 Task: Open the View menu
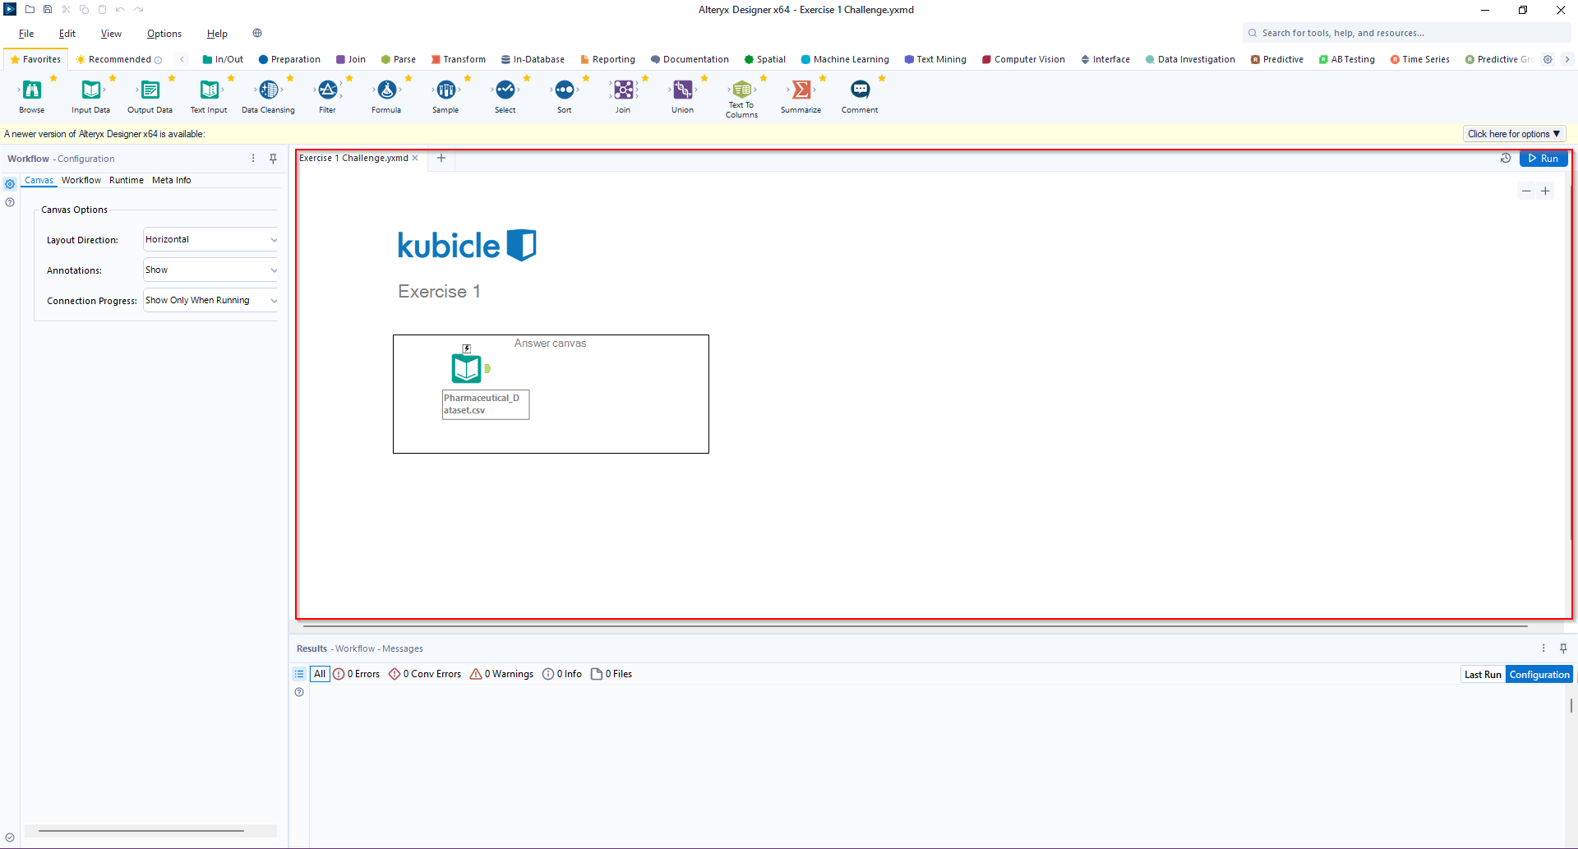click(x=111, y=34)
